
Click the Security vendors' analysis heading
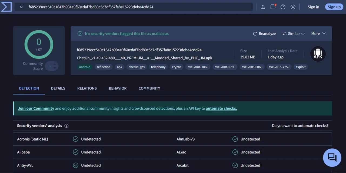pos(39,126)
